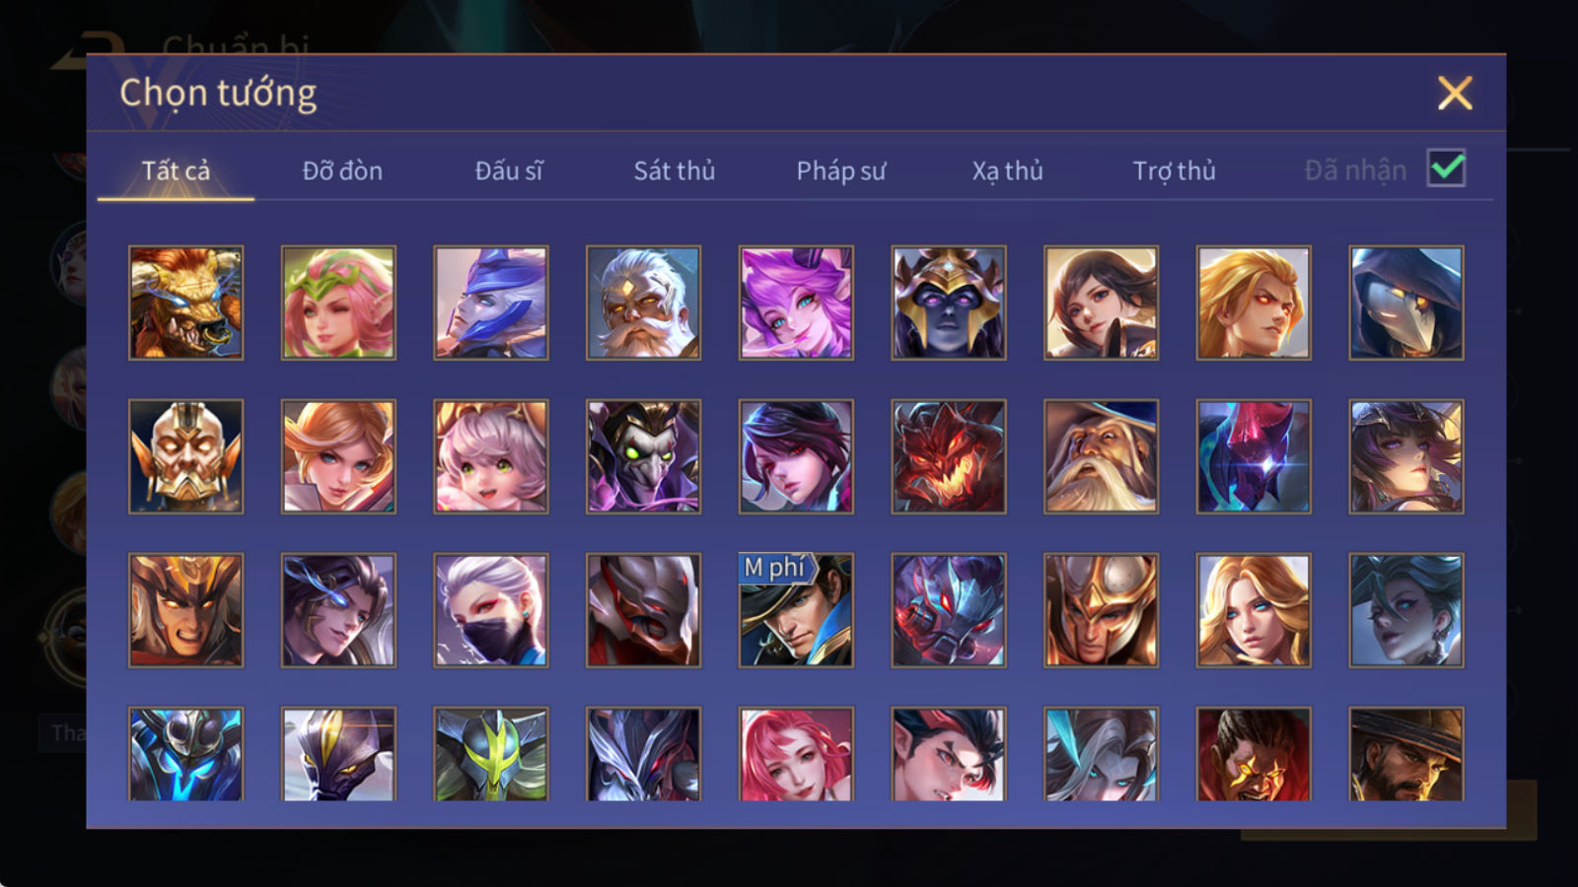This screenshot has height=887, width=1578.
Task: Pick the purple-haired bunny-ear hero
Action: [796, 303]
